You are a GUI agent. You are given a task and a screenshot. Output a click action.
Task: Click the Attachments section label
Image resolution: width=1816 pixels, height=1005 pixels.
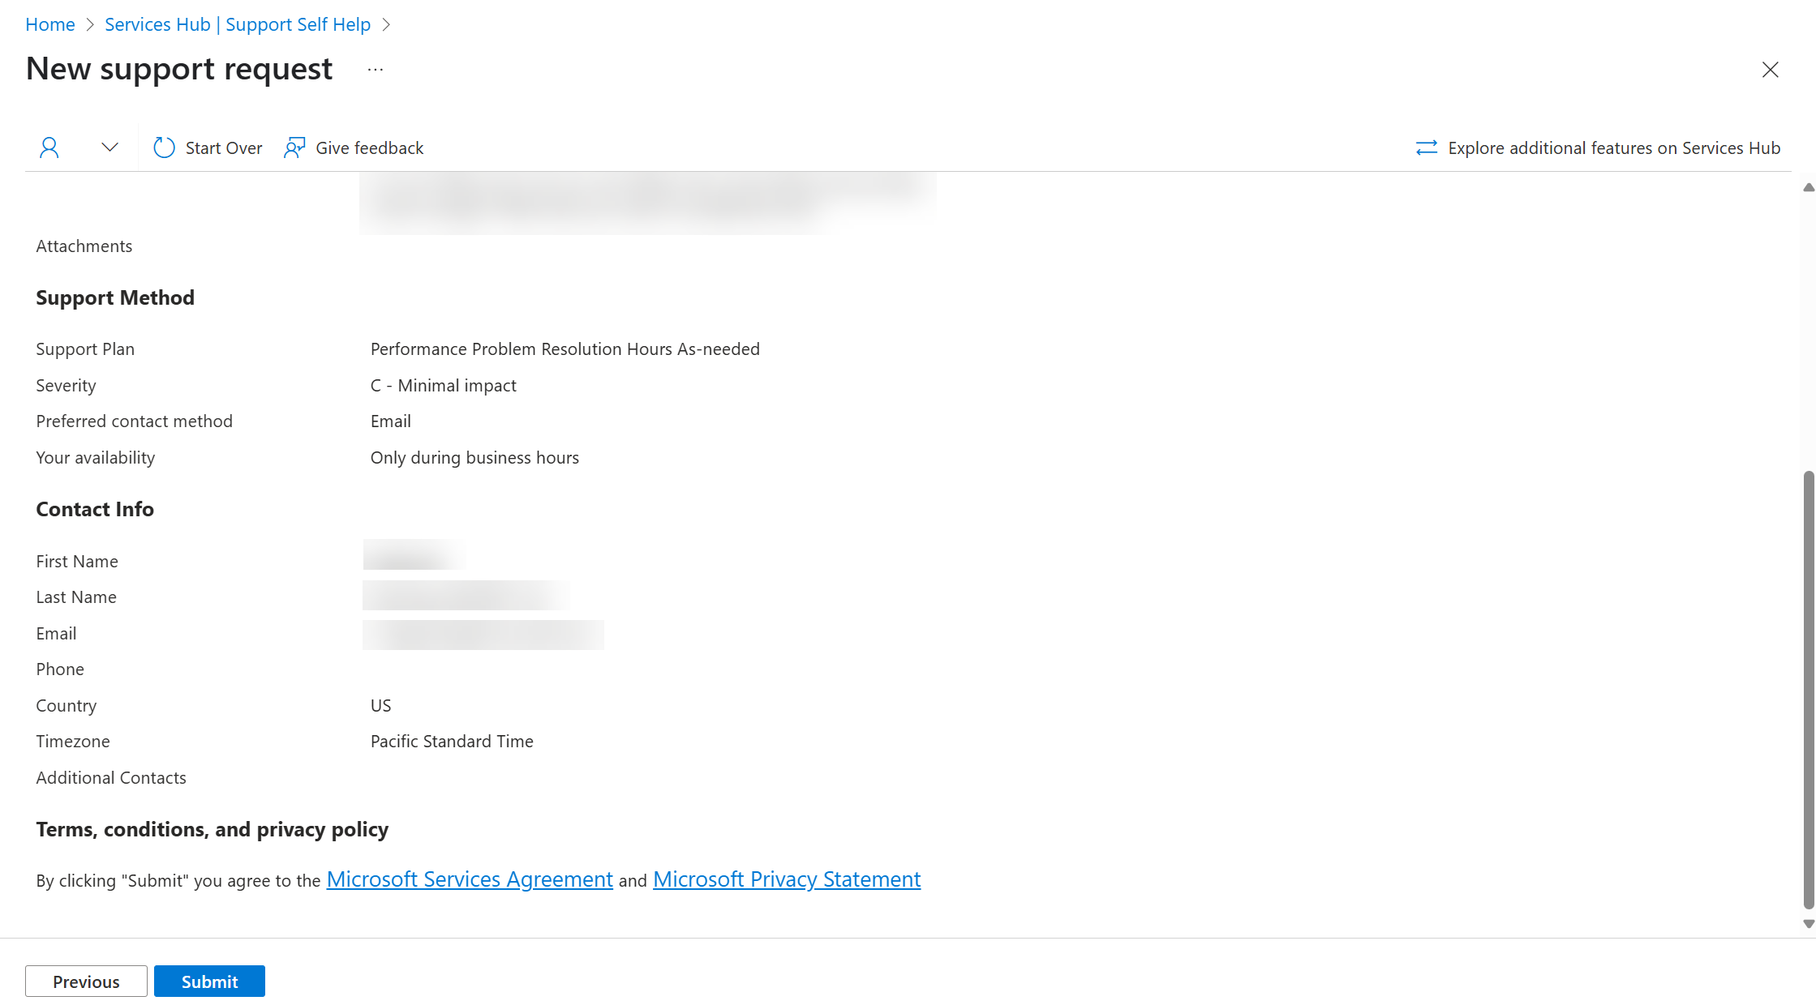point(84,245)
